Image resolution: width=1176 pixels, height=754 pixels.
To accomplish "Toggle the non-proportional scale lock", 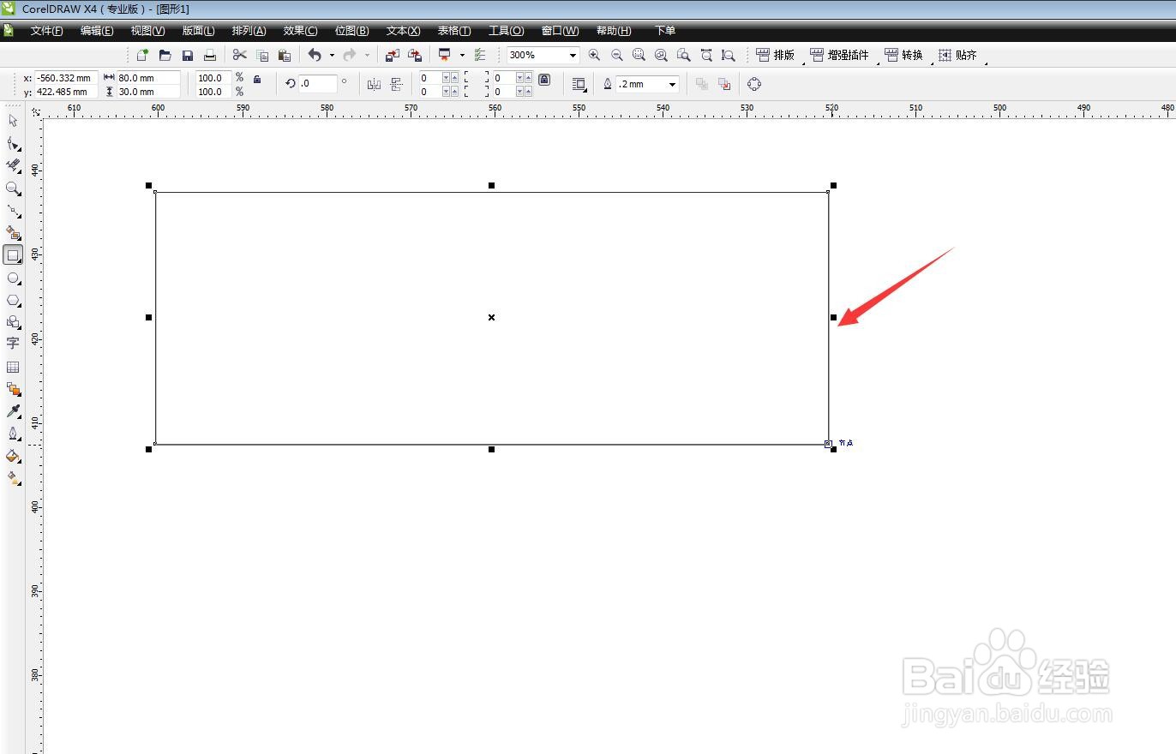I will pyautogui.click(x=257, y=78).
